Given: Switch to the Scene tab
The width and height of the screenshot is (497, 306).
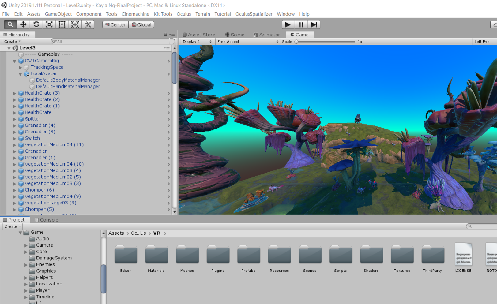Looking at the screenshot, I should pos(235,35).
